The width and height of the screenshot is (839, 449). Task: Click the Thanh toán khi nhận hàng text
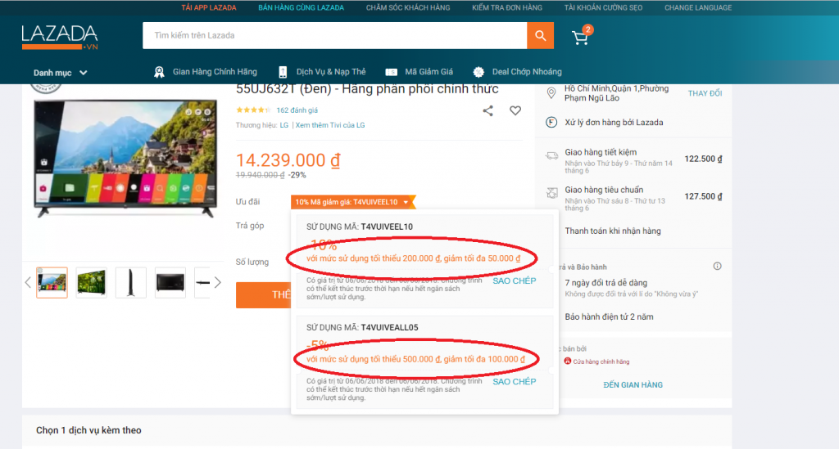(613, 231)
